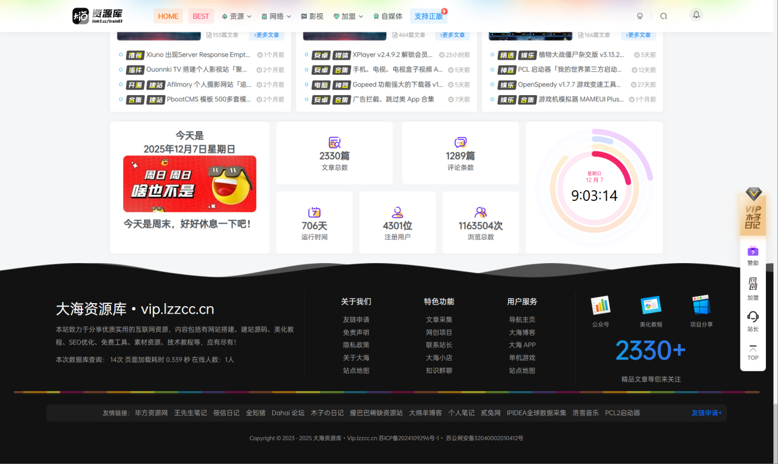Go to the 影视 menu item
778x464 pixels.
(312, 16)
